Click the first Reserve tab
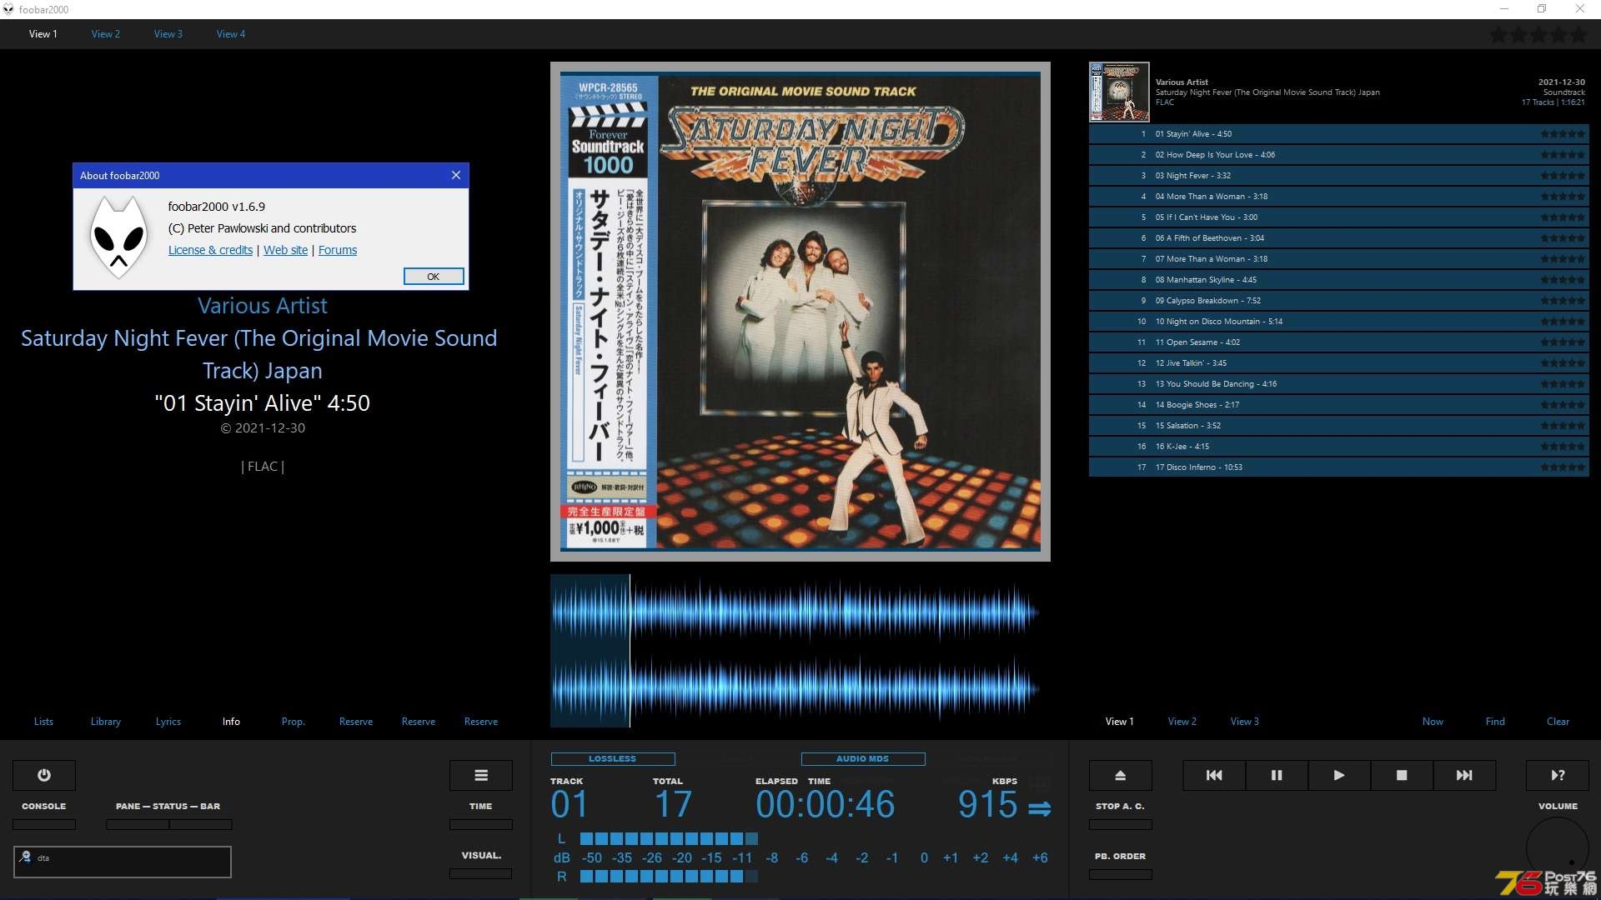Image resolution: width=1601 pixels, height=900 pixels. (x=356, y=722)
